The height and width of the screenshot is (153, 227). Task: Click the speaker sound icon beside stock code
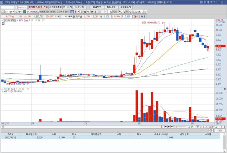pos(20,12)
